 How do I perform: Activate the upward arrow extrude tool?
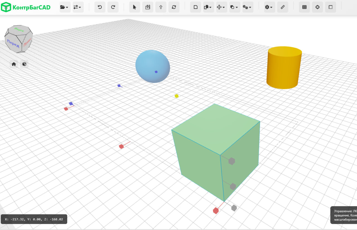click(x=161, y=7)
